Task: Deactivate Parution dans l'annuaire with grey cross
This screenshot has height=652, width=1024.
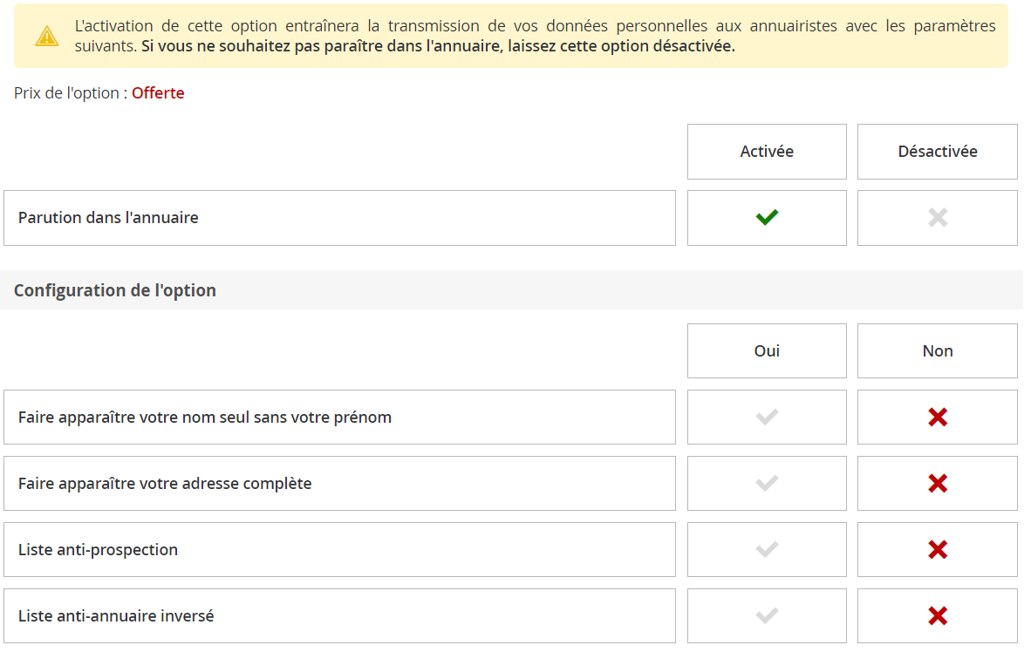Action: point(938,218)
